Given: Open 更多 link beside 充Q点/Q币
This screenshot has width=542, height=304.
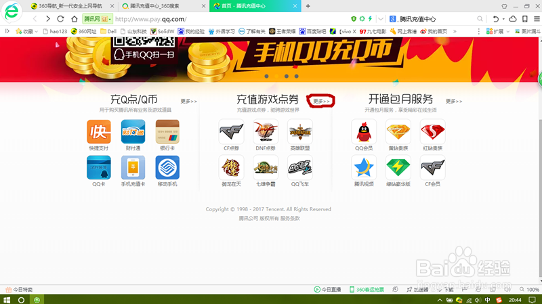Looking at the screenshot, I should click(189, 101).
